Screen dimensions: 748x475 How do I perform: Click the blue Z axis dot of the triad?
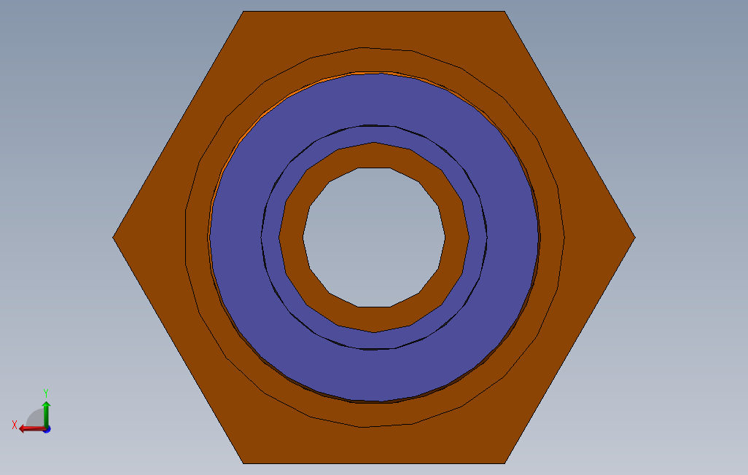click(x=47, y=429)
